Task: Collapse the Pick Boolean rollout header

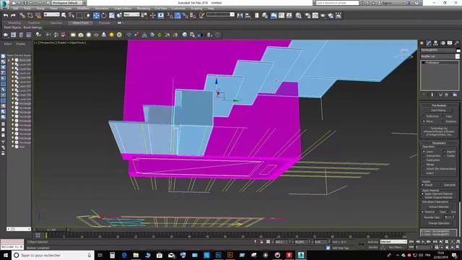Action: 439,105
